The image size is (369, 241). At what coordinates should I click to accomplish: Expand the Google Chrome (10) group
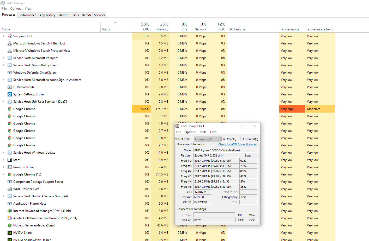click(3, 174)
